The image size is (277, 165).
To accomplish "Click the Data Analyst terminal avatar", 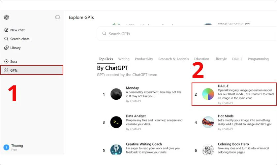I will click(x=116, y=122).
